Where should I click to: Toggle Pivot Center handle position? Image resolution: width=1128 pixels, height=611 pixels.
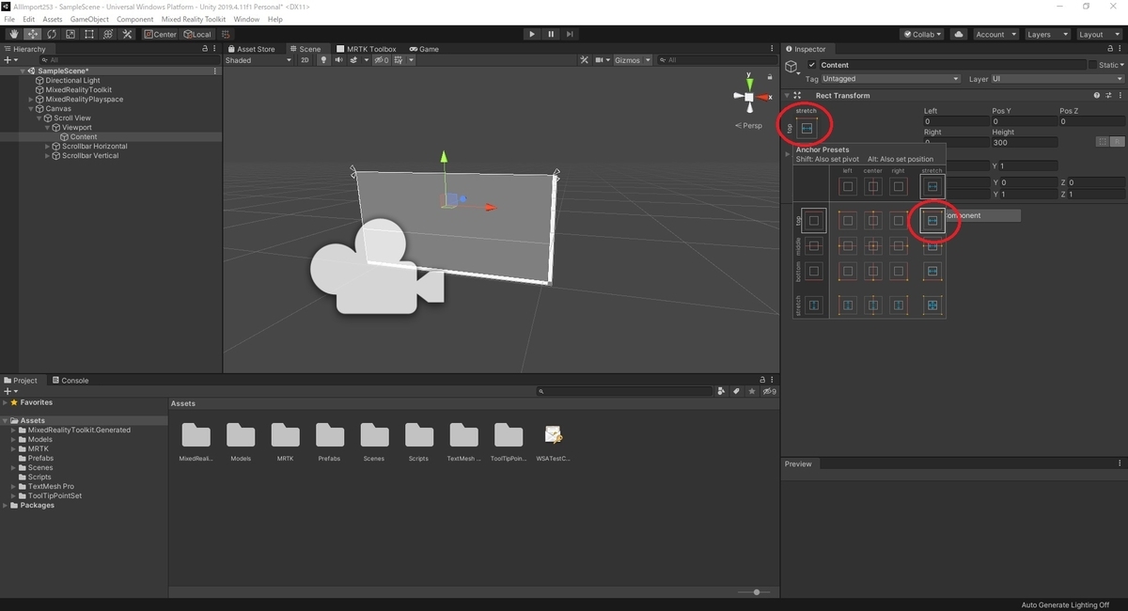tap(160, 34)
